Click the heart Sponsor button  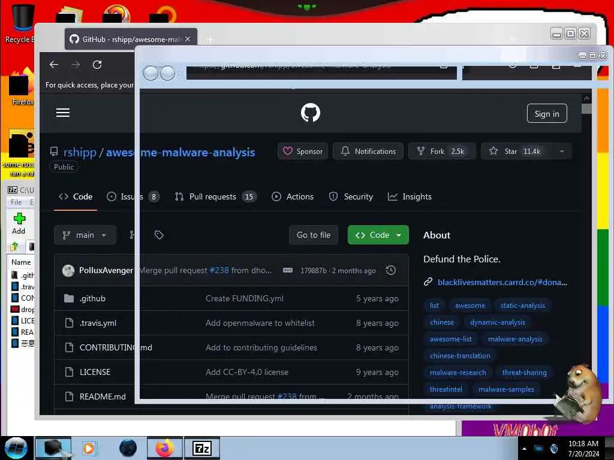coord(303,152)
